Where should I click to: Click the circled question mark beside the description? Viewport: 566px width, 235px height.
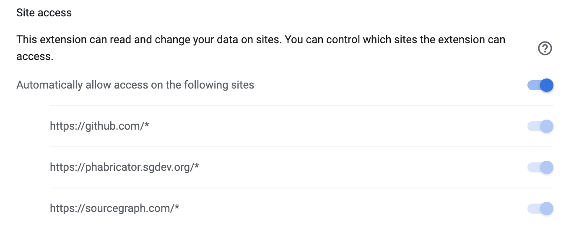(x=545, y=49)
